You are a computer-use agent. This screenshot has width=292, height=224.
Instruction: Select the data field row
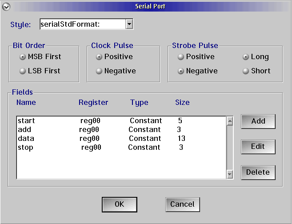click(x=122, y=139)
